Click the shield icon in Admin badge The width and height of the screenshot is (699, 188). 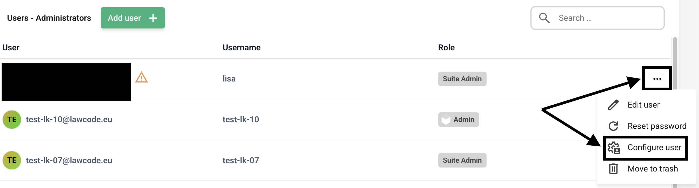coord(445,120)
